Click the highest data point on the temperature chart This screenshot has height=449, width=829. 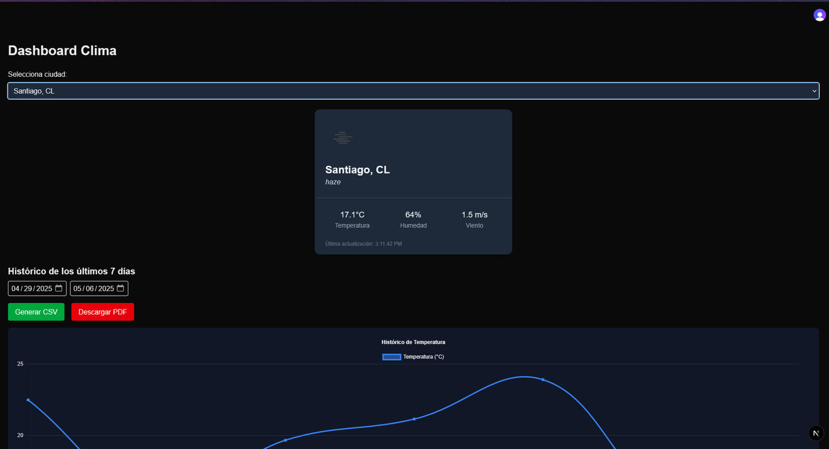click(543, 379)
